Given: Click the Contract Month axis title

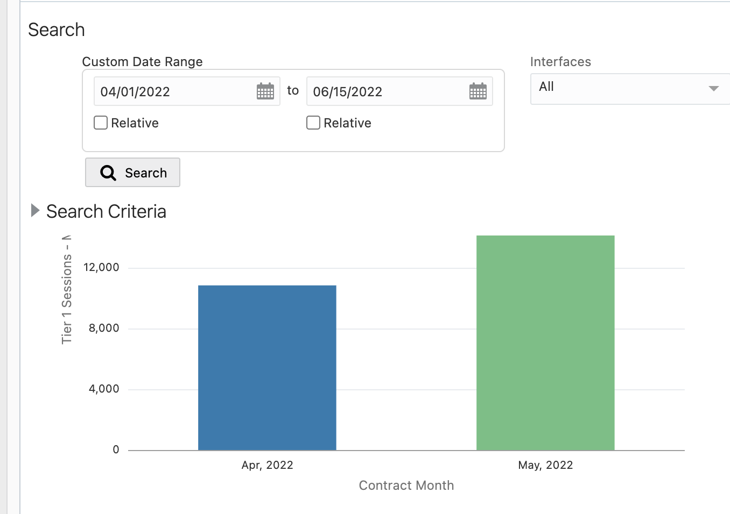Looking at the screenshot, I should coord(406,486).
